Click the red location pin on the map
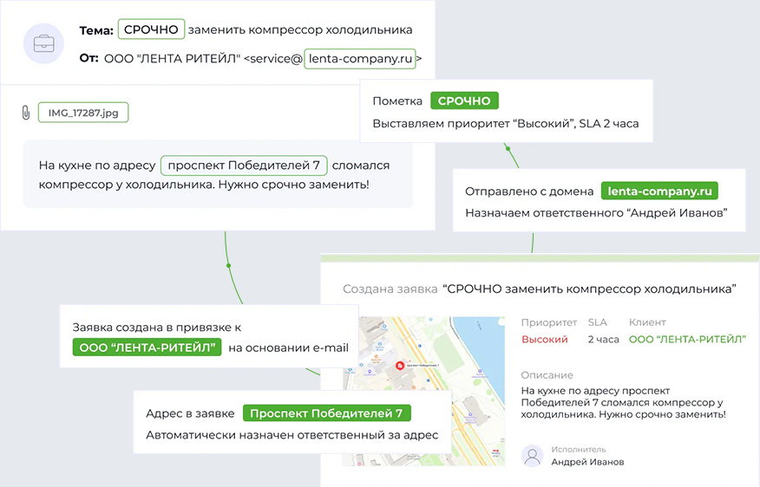This screenshot has width=760, height=487. click(400, 366)
